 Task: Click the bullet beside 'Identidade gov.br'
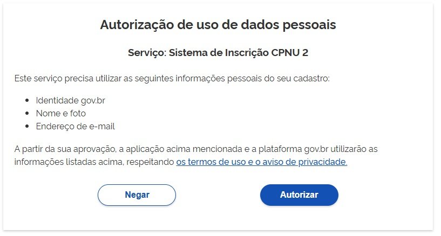[x=27, y=100]
